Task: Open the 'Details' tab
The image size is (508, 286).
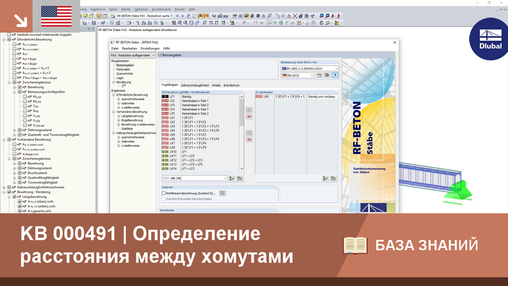Action: (x=216, y=85)
